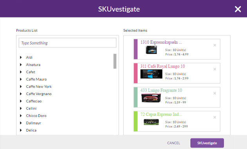
Task: Remove the 72 Capsa Espresso item
Action: 215,117
